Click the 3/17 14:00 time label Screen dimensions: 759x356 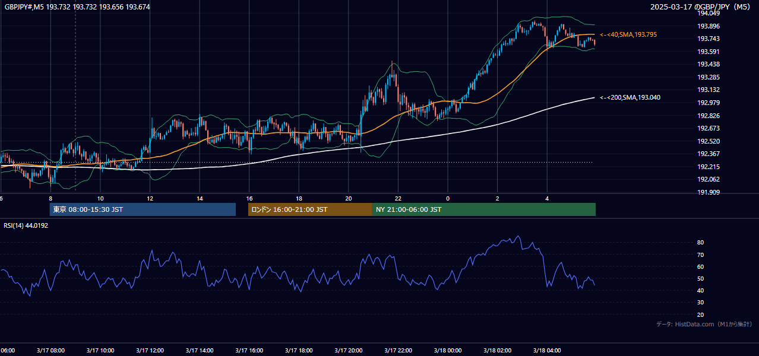point(200,351)
